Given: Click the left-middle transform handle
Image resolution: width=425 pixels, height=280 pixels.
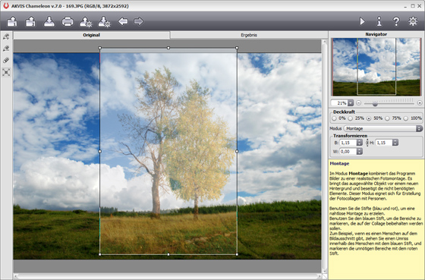Looking at the screenshot, I should pos(100,151).
